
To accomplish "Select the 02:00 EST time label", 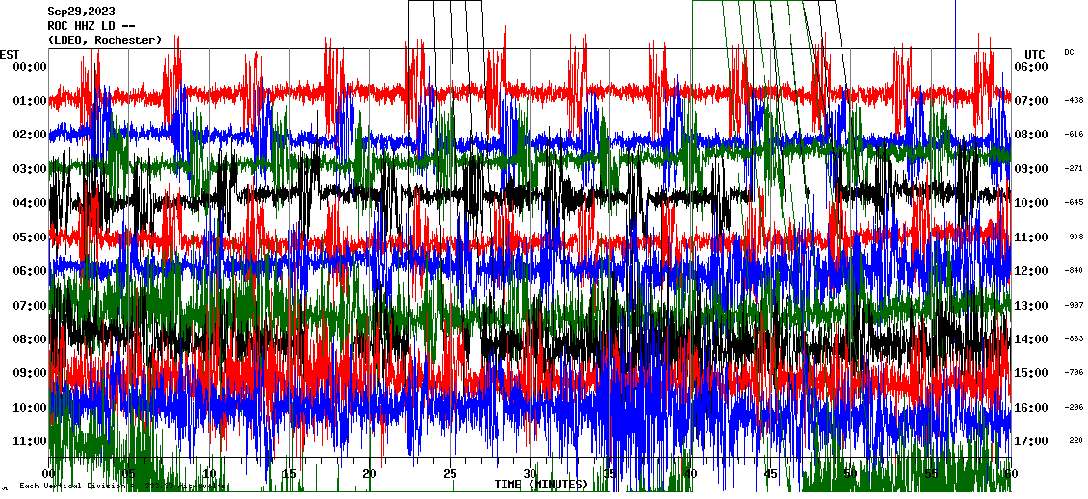I will [30, 135].
